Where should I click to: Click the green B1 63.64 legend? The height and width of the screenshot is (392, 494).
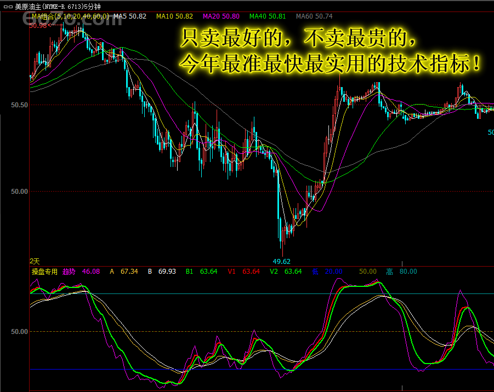pos(201,272)
